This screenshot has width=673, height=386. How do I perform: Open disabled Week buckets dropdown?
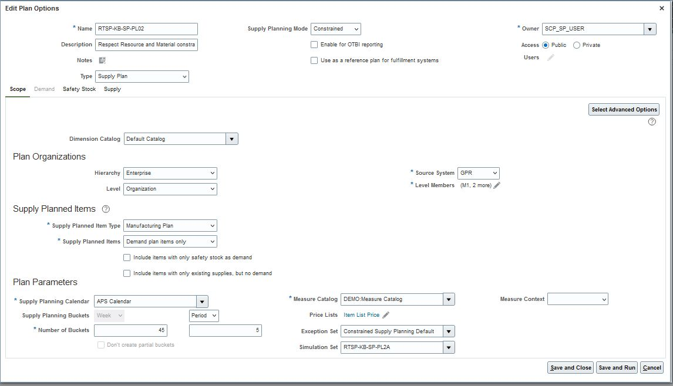coord(109,316)
